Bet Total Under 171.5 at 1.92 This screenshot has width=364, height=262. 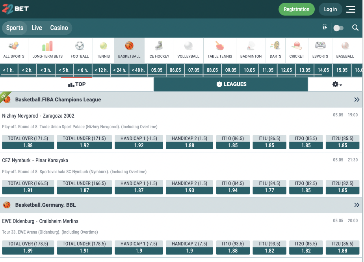[x=84, y=142]
